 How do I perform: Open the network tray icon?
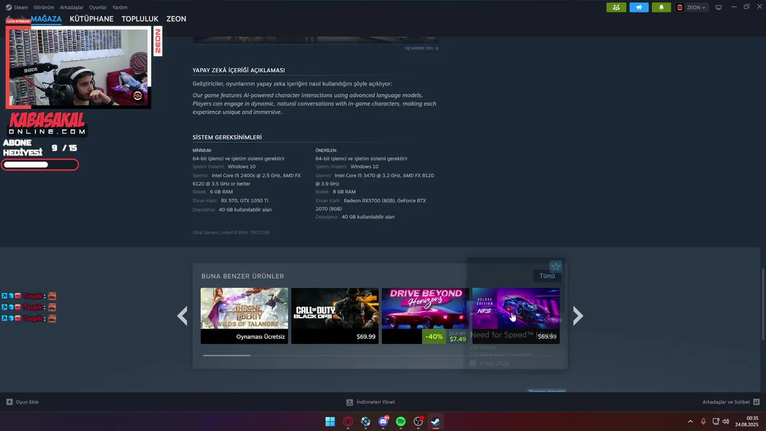(716, 421)
